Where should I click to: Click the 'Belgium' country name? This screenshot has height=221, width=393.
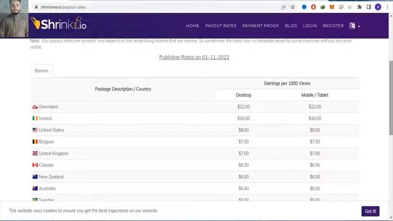[x=47, y=142]
